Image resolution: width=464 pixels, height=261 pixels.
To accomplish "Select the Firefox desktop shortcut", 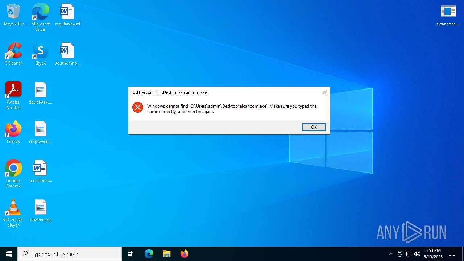I will pos(13,133).
